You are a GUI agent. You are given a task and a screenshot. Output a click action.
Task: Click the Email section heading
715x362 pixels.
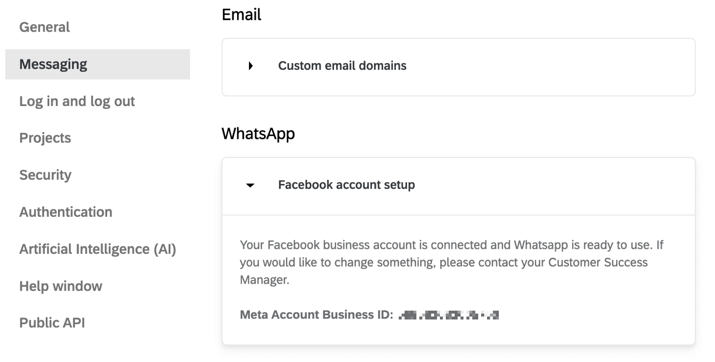tap(241, 14)
